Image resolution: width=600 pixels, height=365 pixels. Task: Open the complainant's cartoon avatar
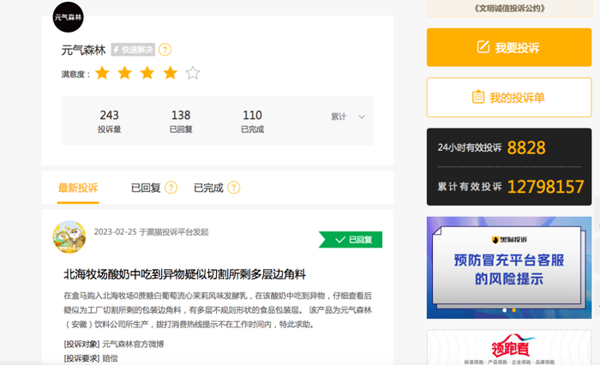pos(69,236)
